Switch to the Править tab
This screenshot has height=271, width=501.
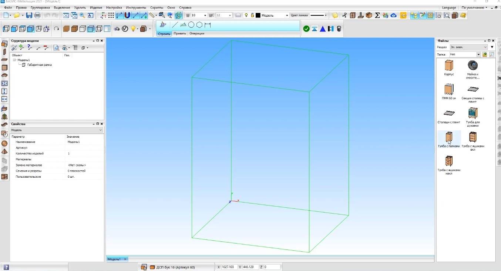[x=180, y=34]
